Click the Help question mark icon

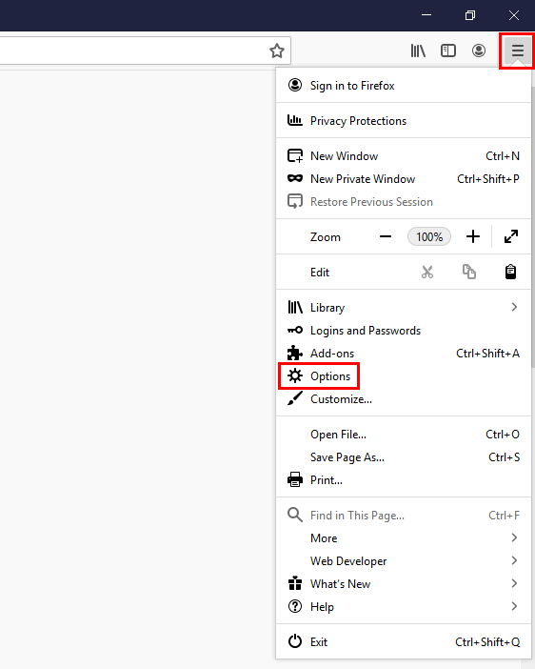pos(295,606)
